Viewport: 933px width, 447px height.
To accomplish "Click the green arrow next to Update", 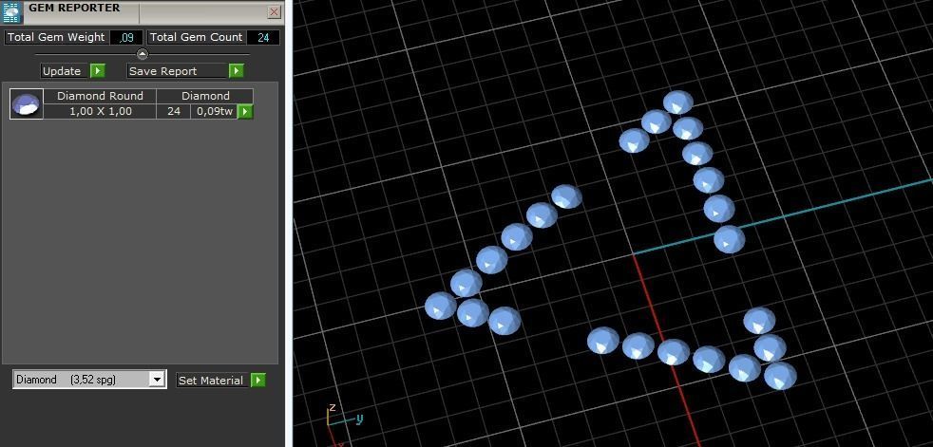I will 98,71.
